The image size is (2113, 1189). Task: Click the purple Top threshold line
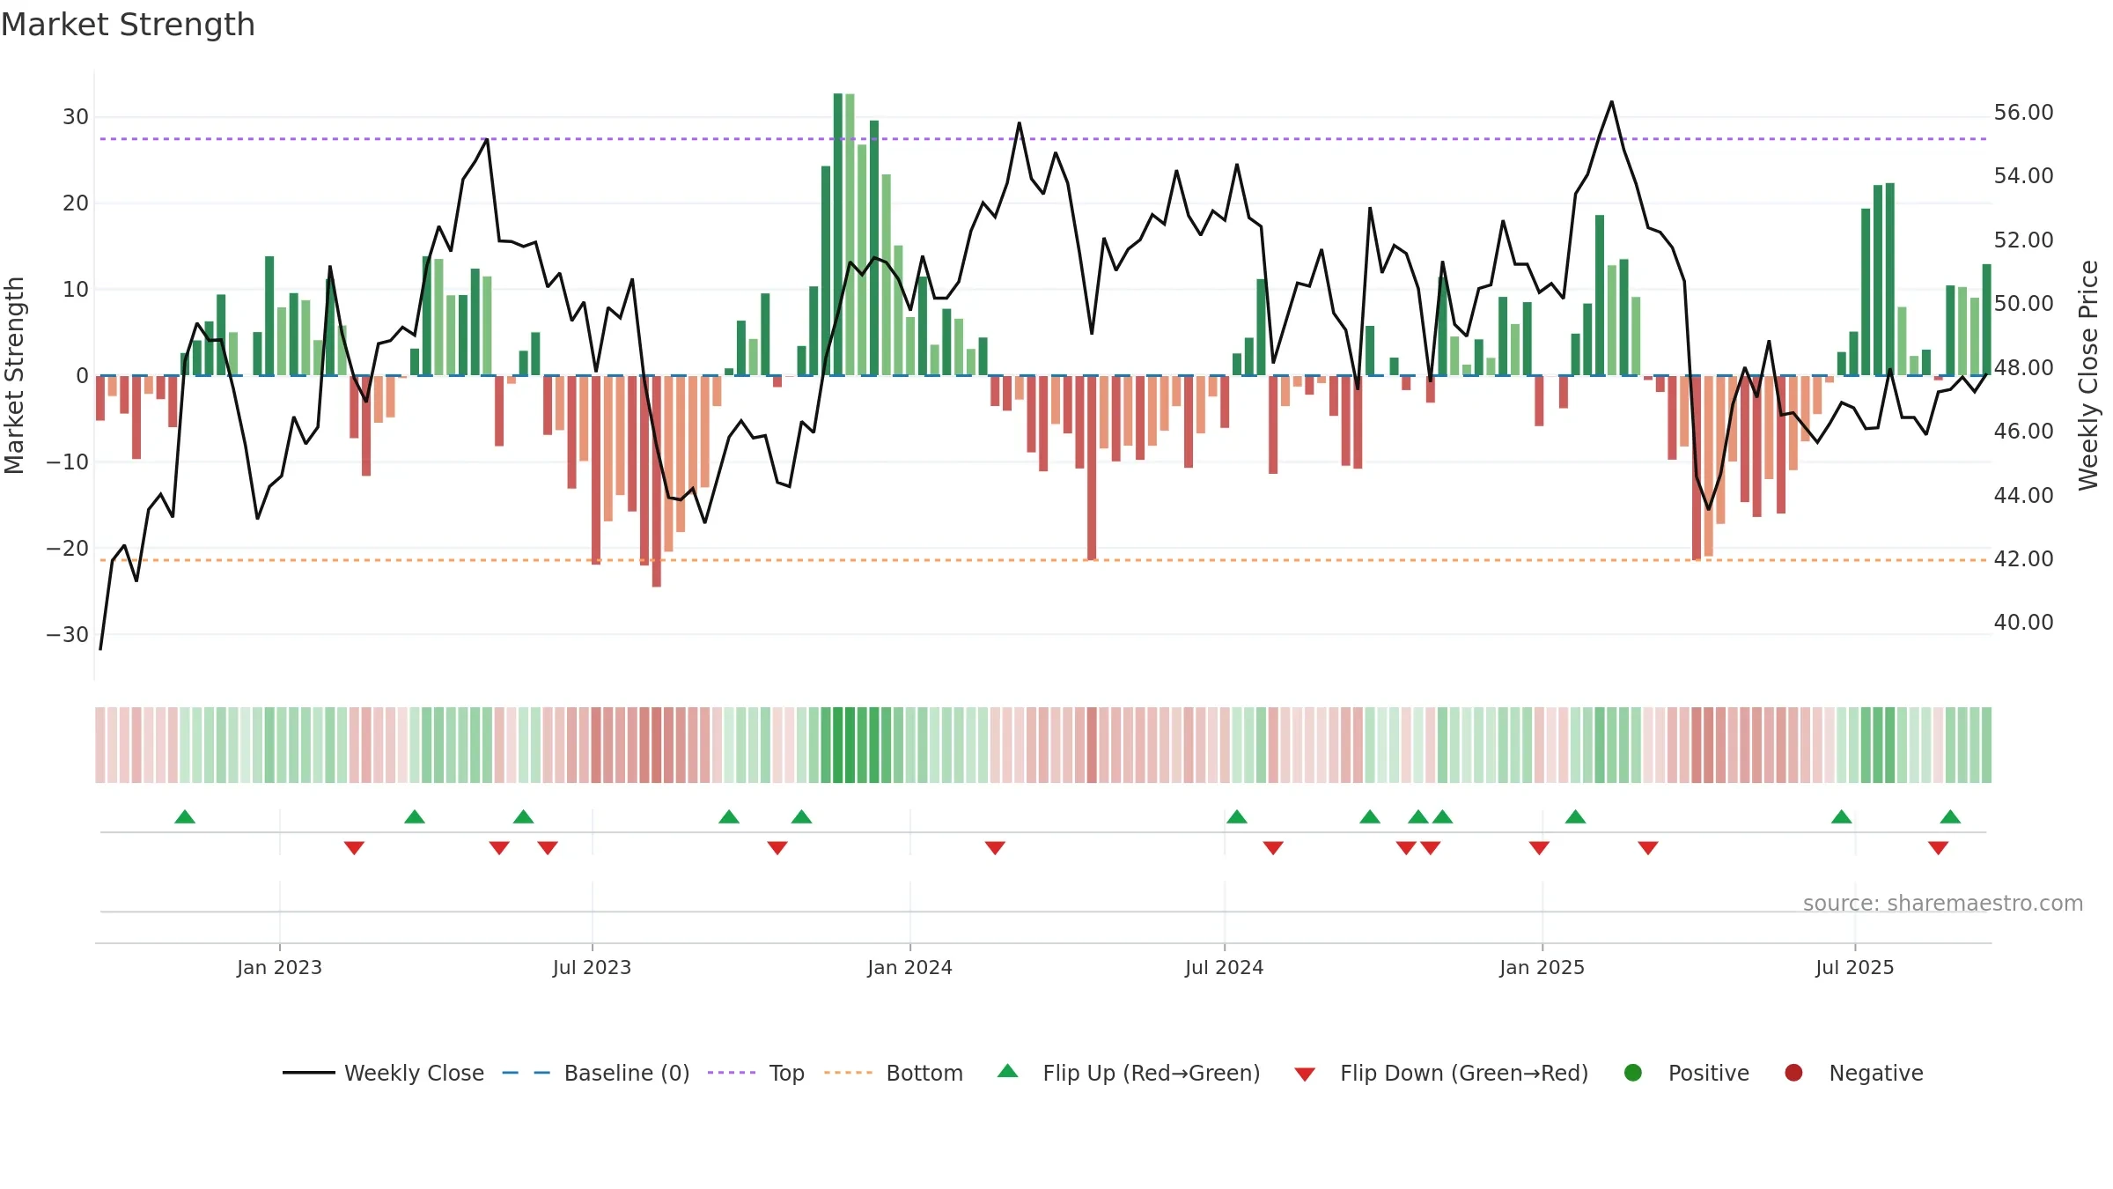click(1043, 139)
